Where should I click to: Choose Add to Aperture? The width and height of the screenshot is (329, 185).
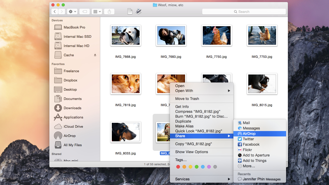tap(260, 155)
